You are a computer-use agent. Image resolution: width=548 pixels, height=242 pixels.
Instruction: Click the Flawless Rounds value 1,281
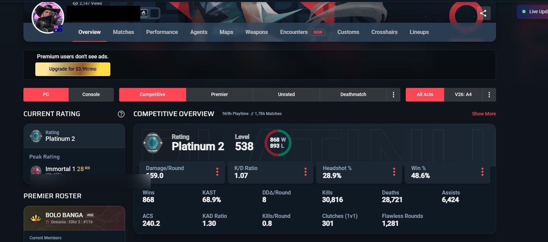click(390, 223)
